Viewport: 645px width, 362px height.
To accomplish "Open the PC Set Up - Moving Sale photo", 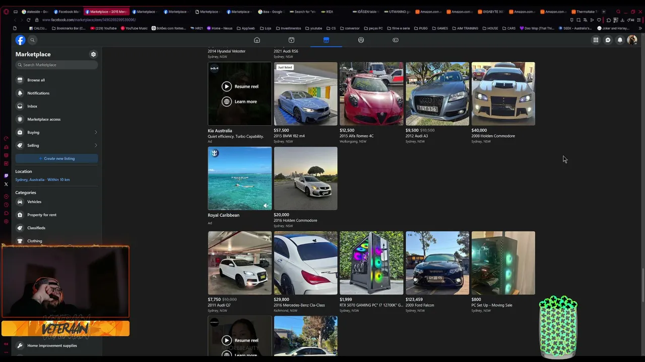I will 503,263.
